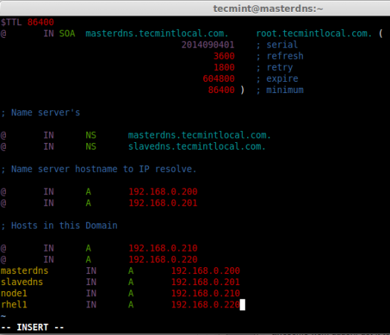Click the SOA record type keyword
The image size is (390, 335).
pyautogui.click(x=67, y=33)
